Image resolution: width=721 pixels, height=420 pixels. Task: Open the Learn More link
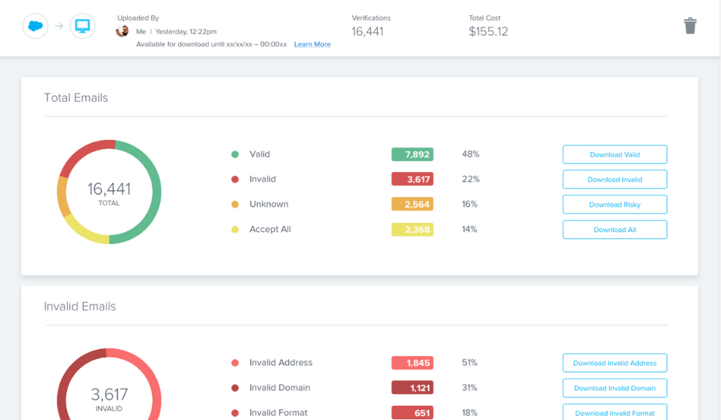click(x=312, y=44)
